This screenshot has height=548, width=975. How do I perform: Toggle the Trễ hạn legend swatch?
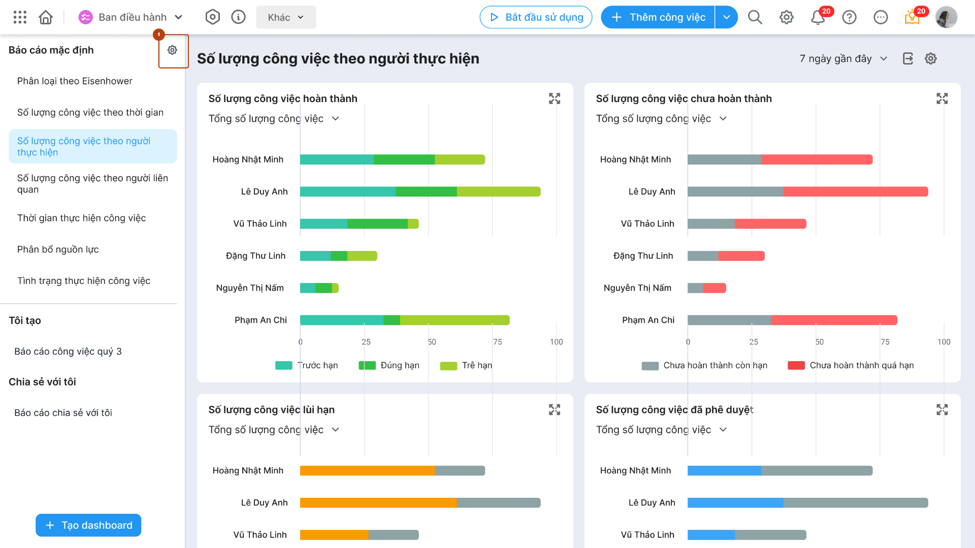[448, 366]
